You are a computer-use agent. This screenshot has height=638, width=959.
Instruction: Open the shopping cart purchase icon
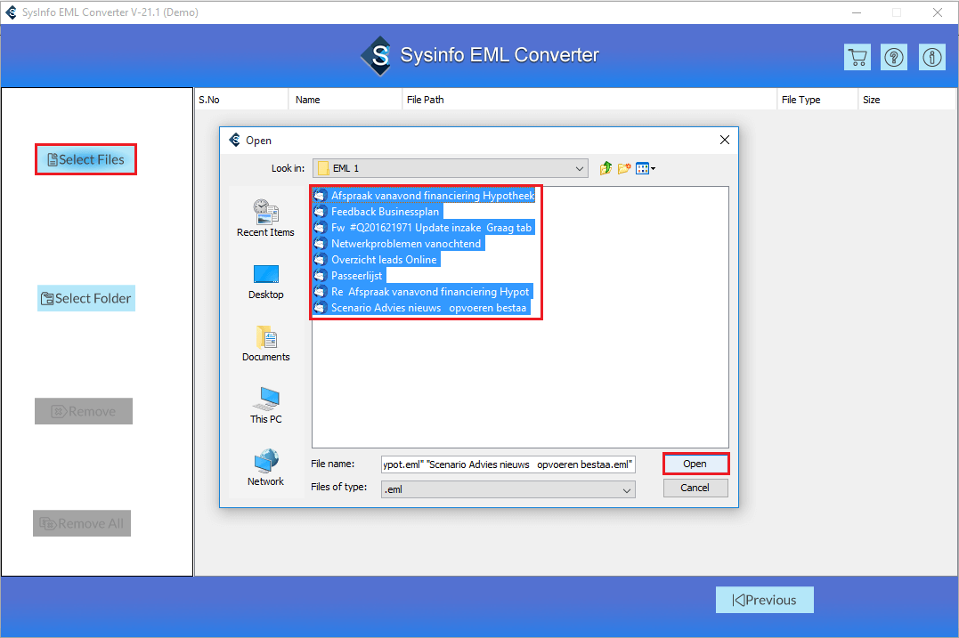click(857, 58)
